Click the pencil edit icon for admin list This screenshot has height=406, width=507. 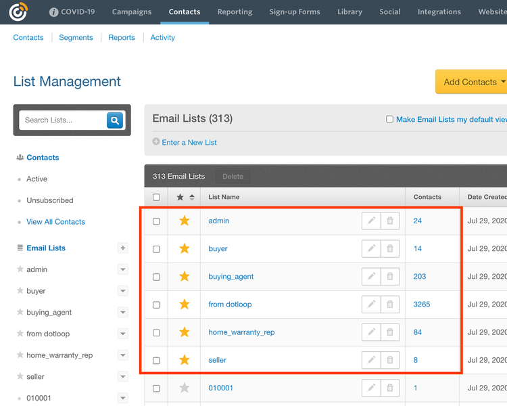click(371, 221)
